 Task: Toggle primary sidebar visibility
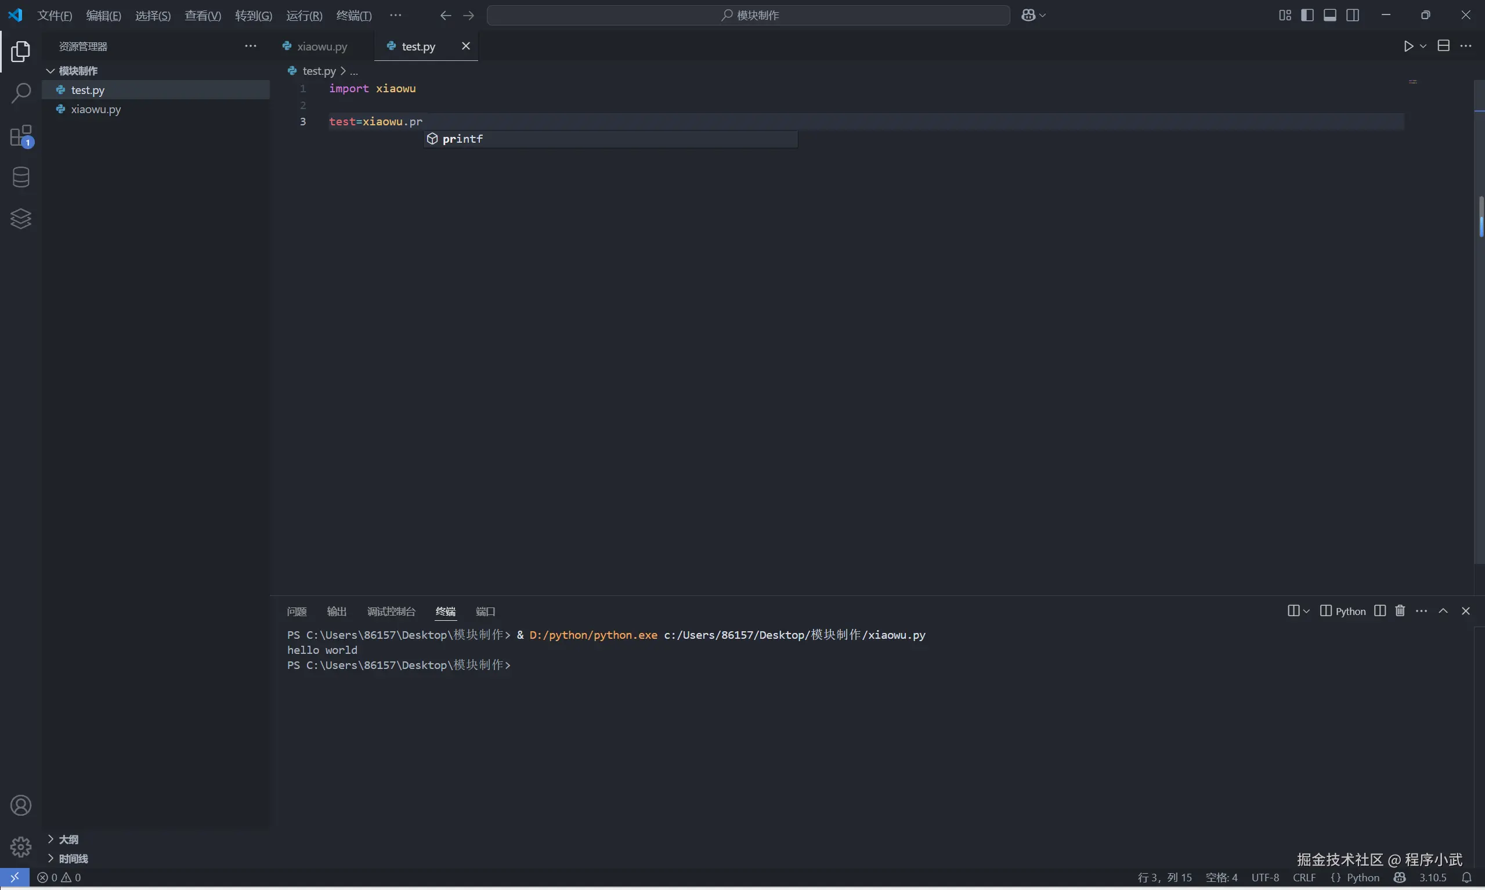tap(1307, 15)
